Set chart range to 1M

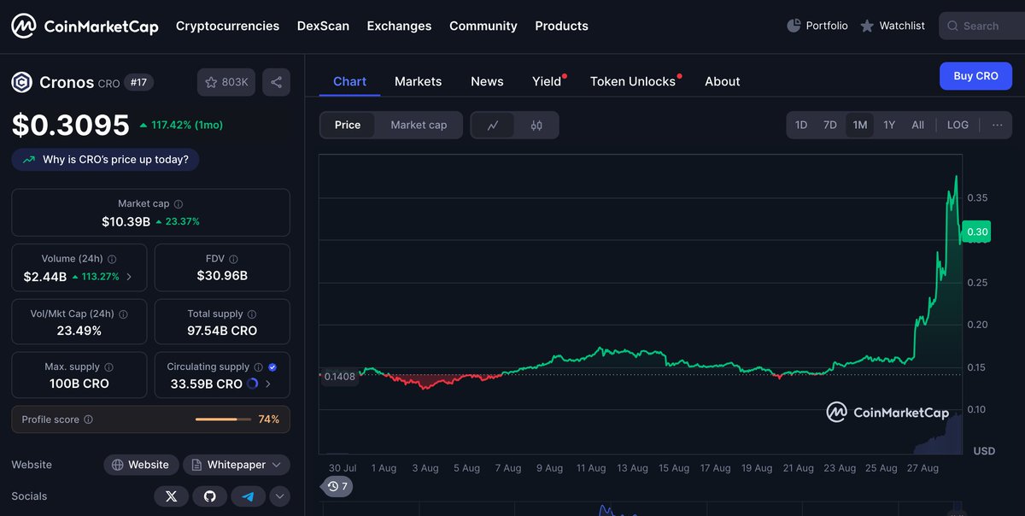point(859,125)
